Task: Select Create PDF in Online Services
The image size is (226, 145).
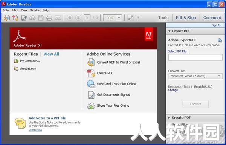Action: click(x=105, y=73)
